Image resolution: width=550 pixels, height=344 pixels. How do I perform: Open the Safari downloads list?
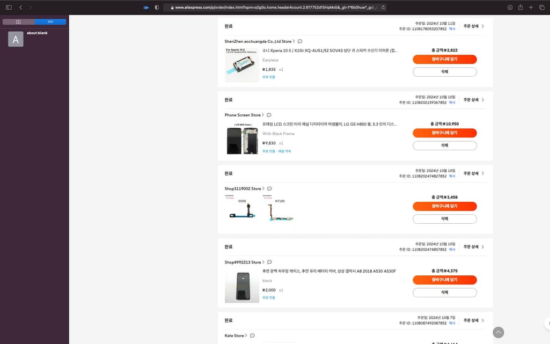(x=510, y=8)
